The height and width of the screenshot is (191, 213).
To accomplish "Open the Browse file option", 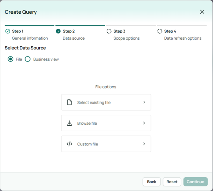I will point(106,123).
